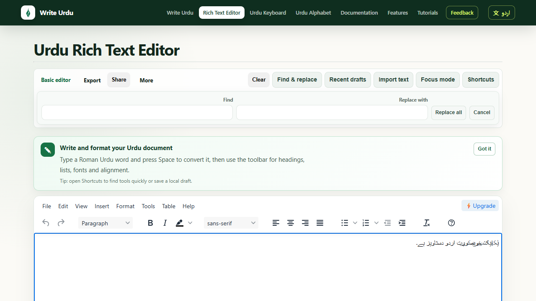Apply the highlight color marker
536x301 pixels.
(x=180, y=223)
